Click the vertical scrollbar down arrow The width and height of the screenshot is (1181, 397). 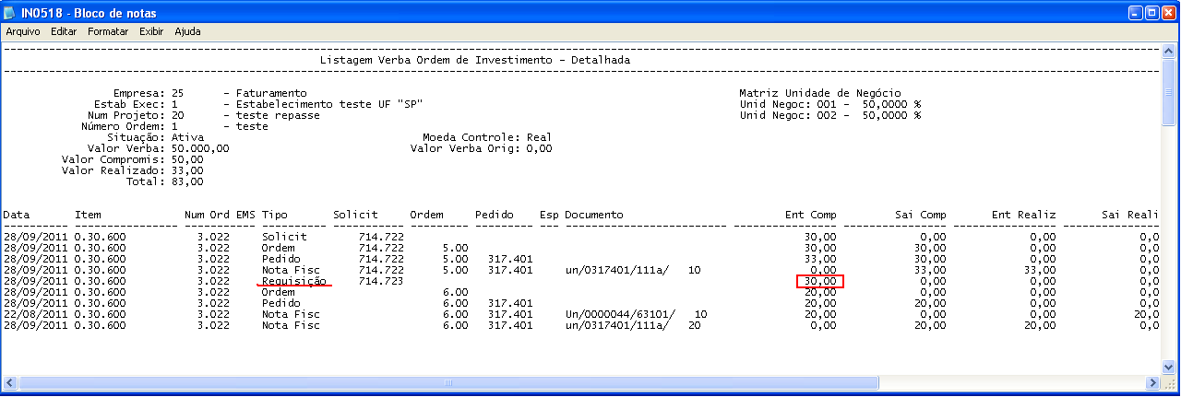point(1168,367)
